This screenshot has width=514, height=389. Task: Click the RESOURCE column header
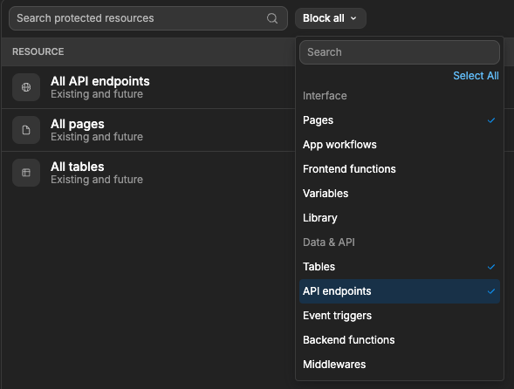click(38, 51)
